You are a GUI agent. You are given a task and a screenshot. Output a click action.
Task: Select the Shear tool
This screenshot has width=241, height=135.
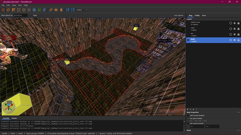pos(45,10)
